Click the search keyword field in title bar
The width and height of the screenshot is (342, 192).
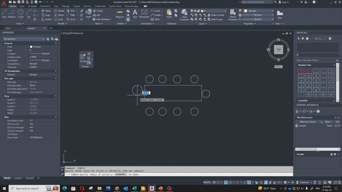(x=257, y=2)
